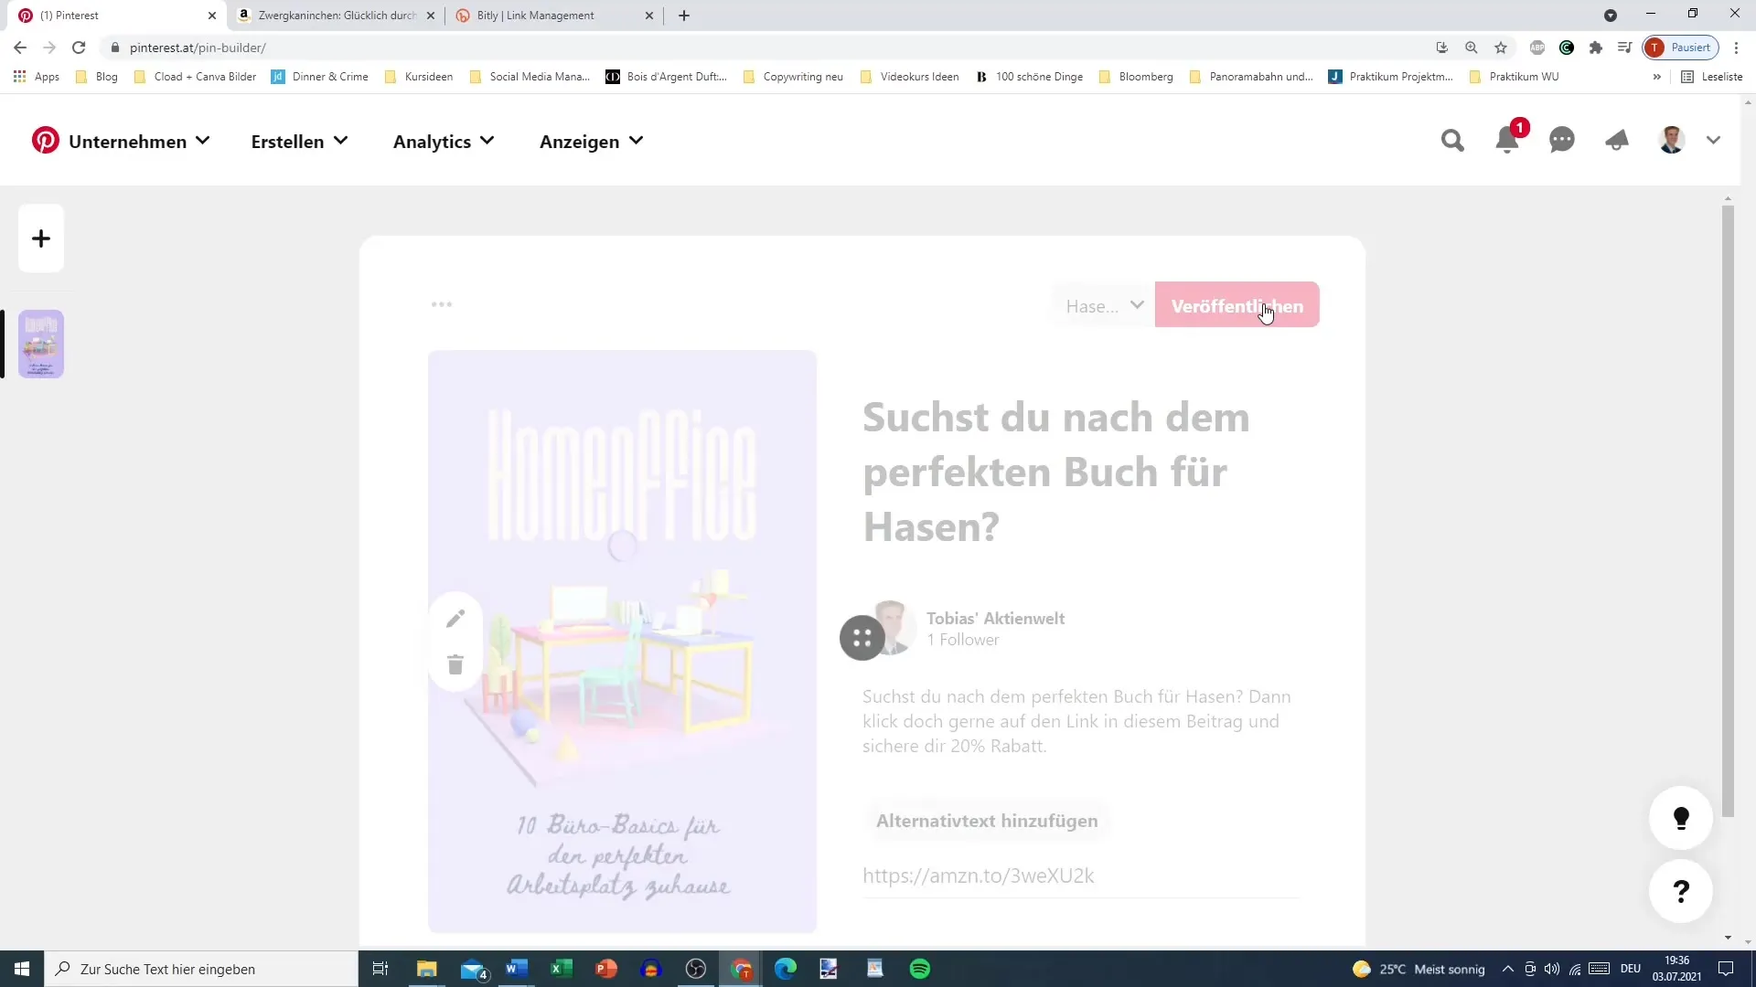
Task: Open the Windows Start menu
Action: point(22,969)
